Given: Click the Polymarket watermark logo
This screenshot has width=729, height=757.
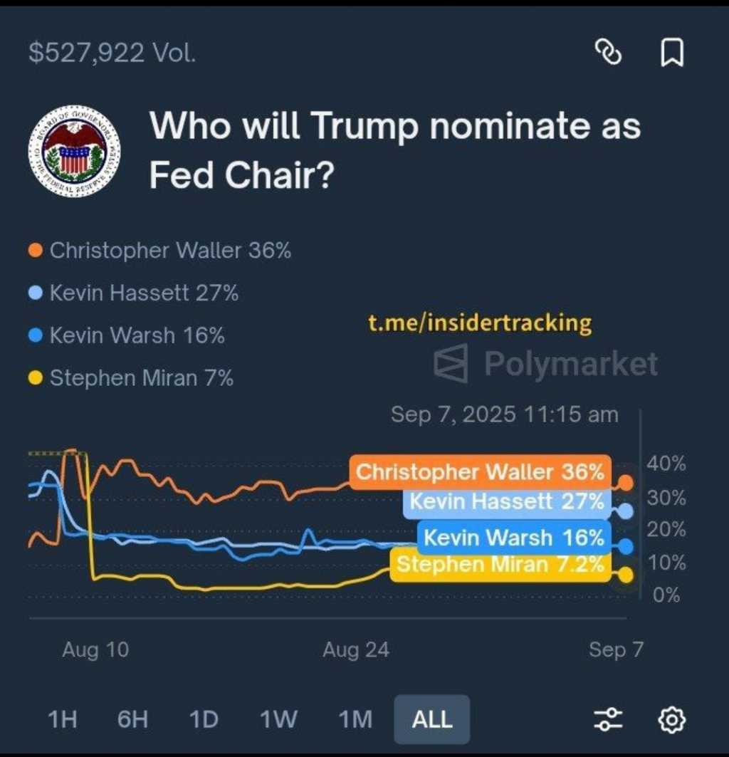Looking at the screenshot, I should click(546, 364).
